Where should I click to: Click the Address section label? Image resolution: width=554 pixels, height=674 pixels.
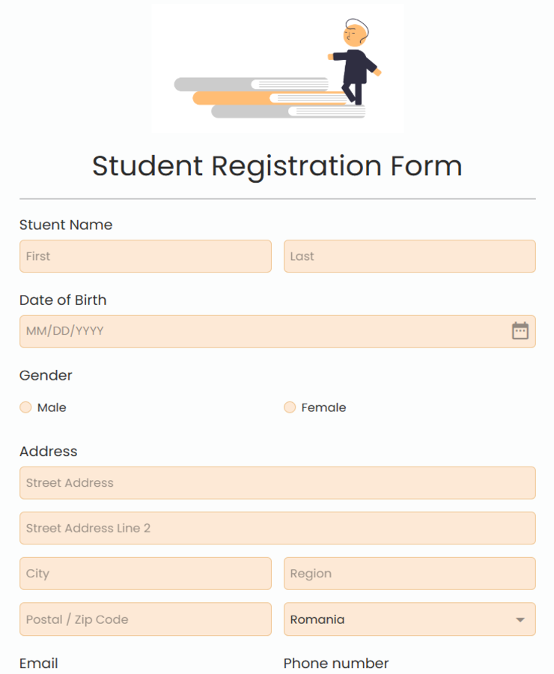[49, 451]
